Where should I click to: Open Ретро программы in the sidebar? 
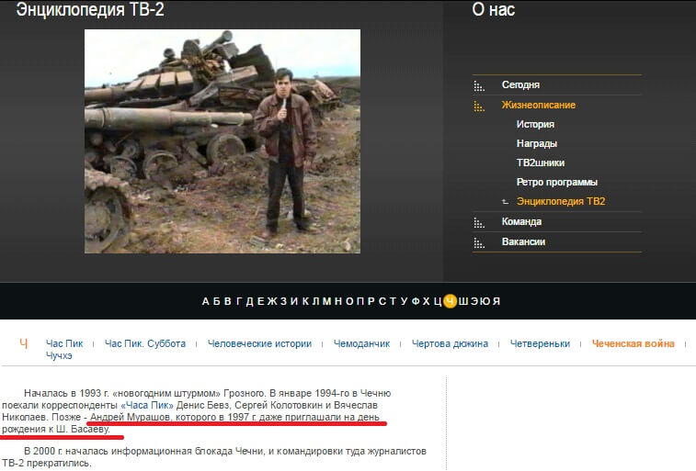(x=557, y=182)
